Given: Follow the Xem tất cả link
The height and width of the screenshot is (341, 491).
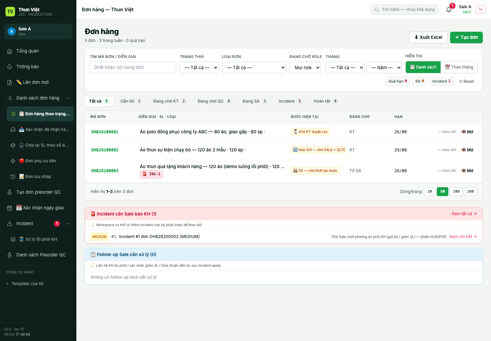Looking at the screenshot, I should [464, 214].
